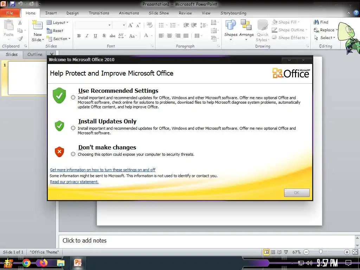Click the Find binoculars button
Viewport: 360px width, 270px height.
pyautogui.click(x=321, y=22)
